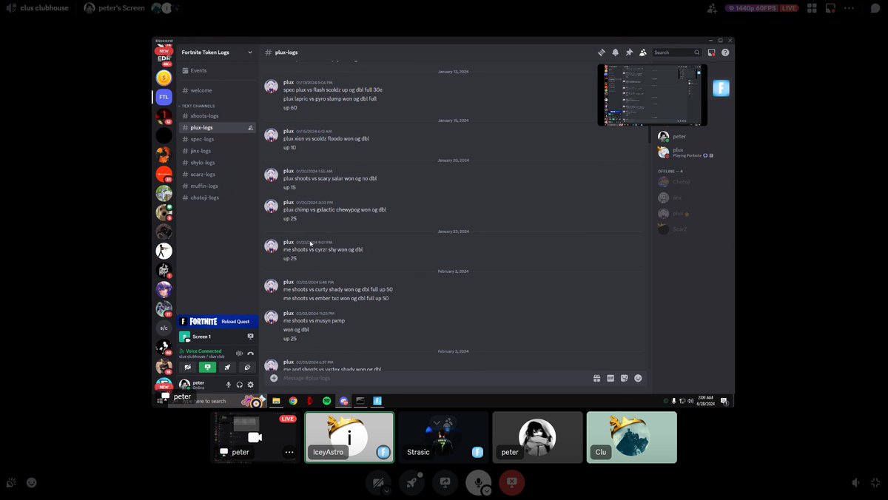The height and width of the screenshot is (500, 888).
Task: Open notification bell in shared Discord header
Action: point(615,53)
